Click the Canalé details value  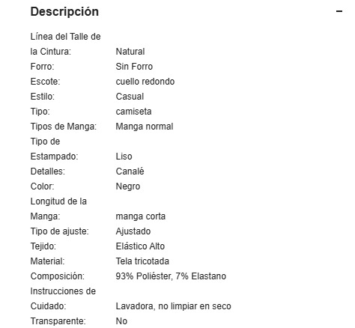pyautogui.click(x=130, y=171)
